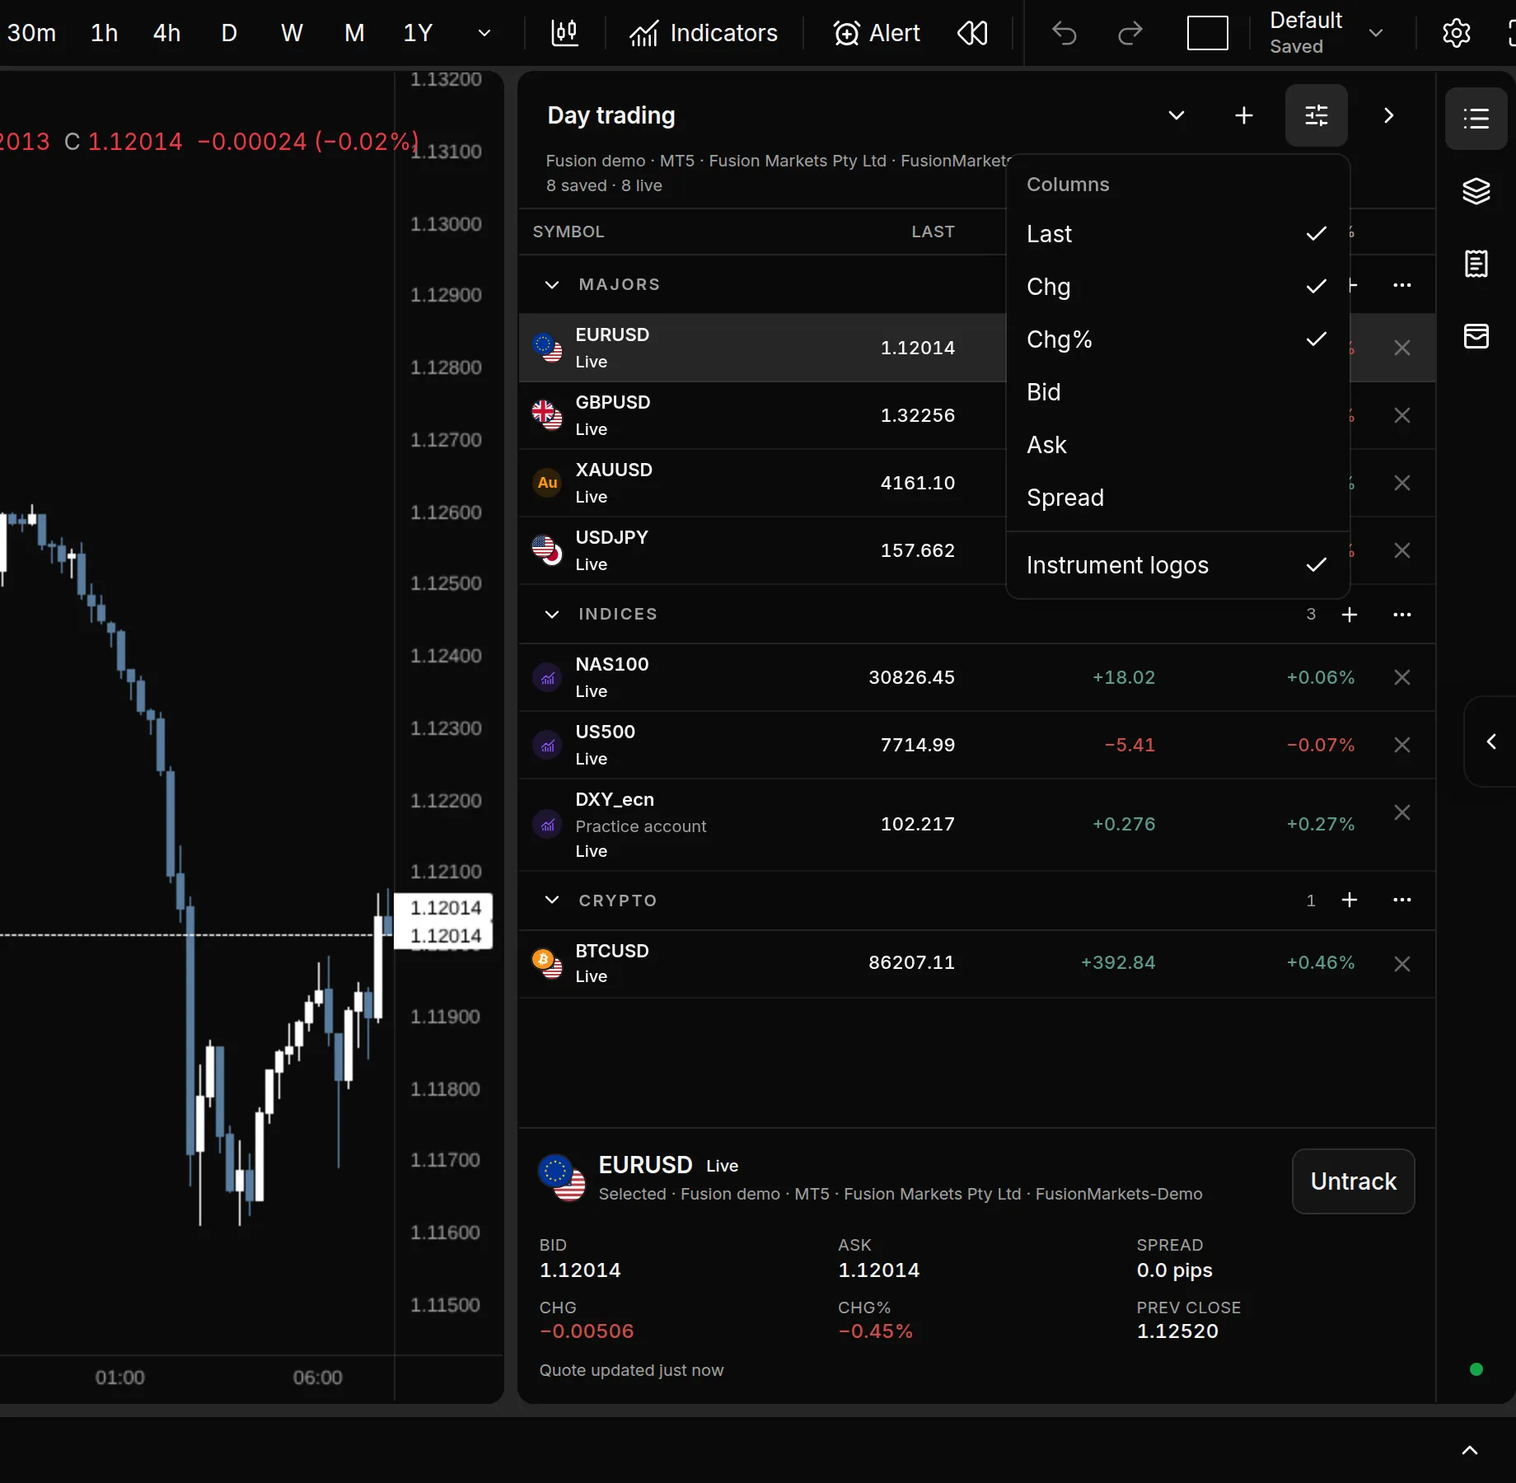Open chart settings gear
This screenshot has height=1483, width=1516.
[1456, 33]
